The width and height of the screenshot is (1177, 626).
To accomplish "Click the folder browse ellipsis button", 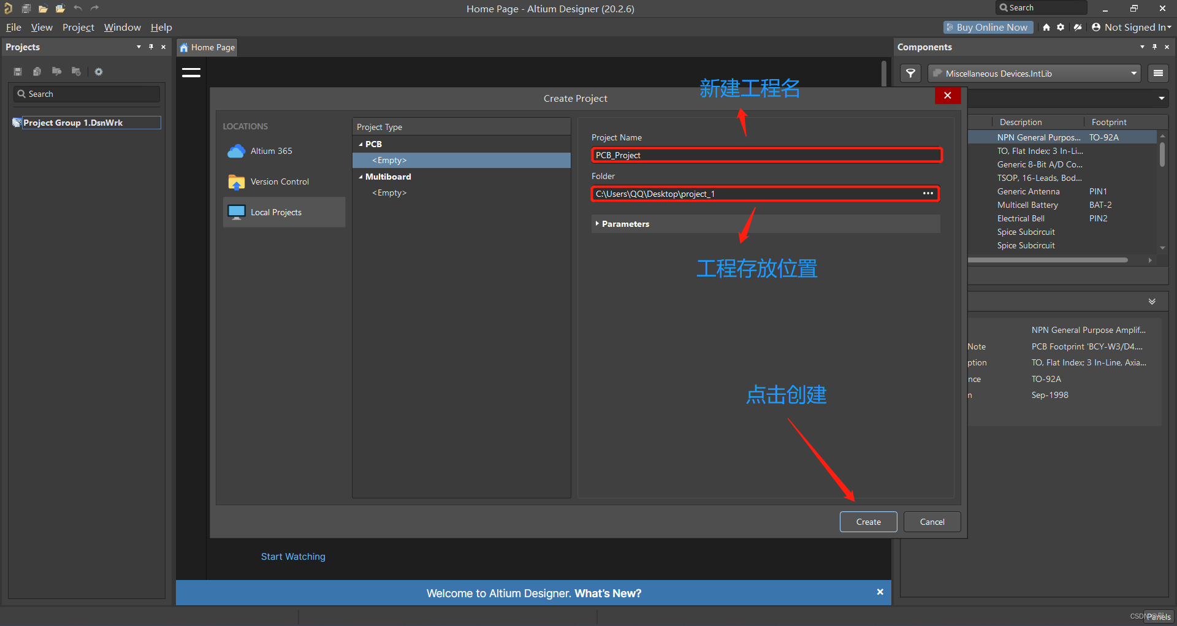I will [x=928, y=194].
